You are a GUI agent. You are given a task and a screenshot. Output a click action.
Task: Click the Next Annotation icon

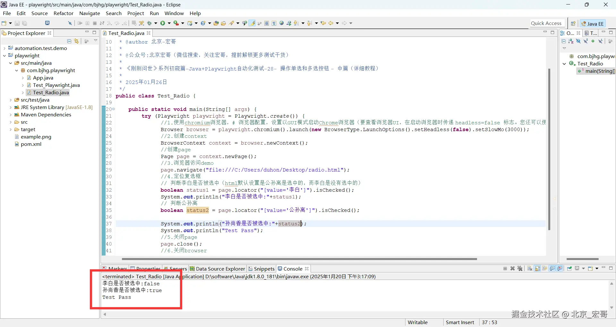click(x=296, y=23)
